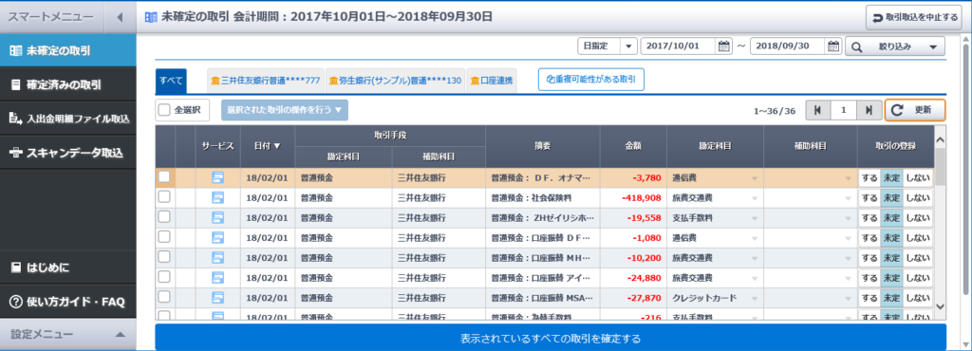Set first row 取引の登録 to する

(x=869, y=178)
